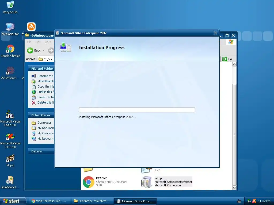Collapse the Other Places panel header
274x205 pixels.
click(41, 115)
